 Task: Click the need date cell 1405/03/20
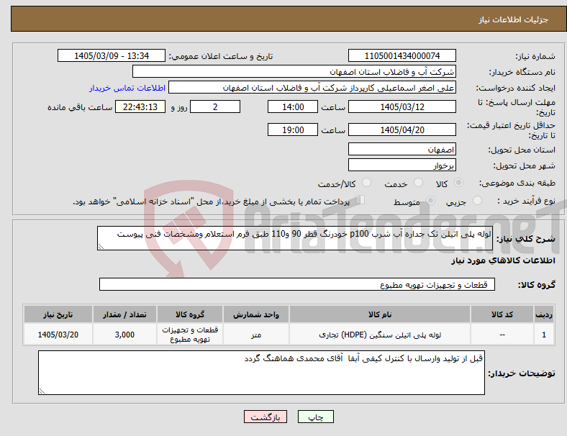click(x=58, y=335)
